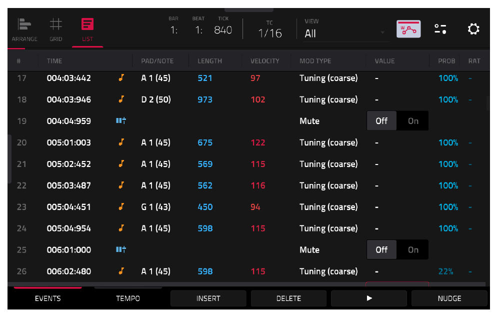Select length 450 in row 23
This screenshot has width=498, height=318.
[x=205, y=207]
